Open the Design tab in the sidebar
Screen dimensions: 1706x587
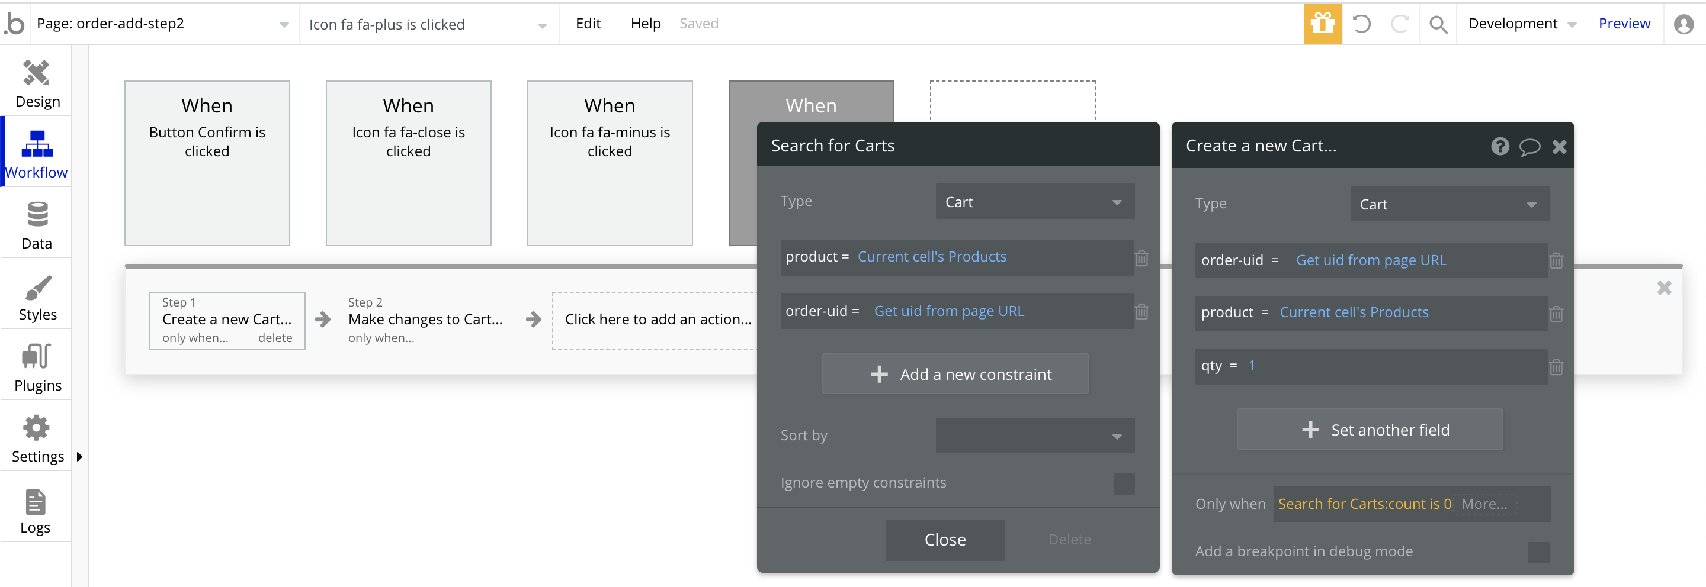pos(36,83)
